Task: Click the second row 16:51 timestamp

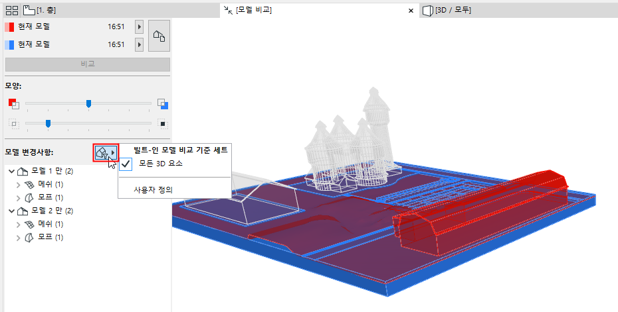Action: click(x=116, y=44)
